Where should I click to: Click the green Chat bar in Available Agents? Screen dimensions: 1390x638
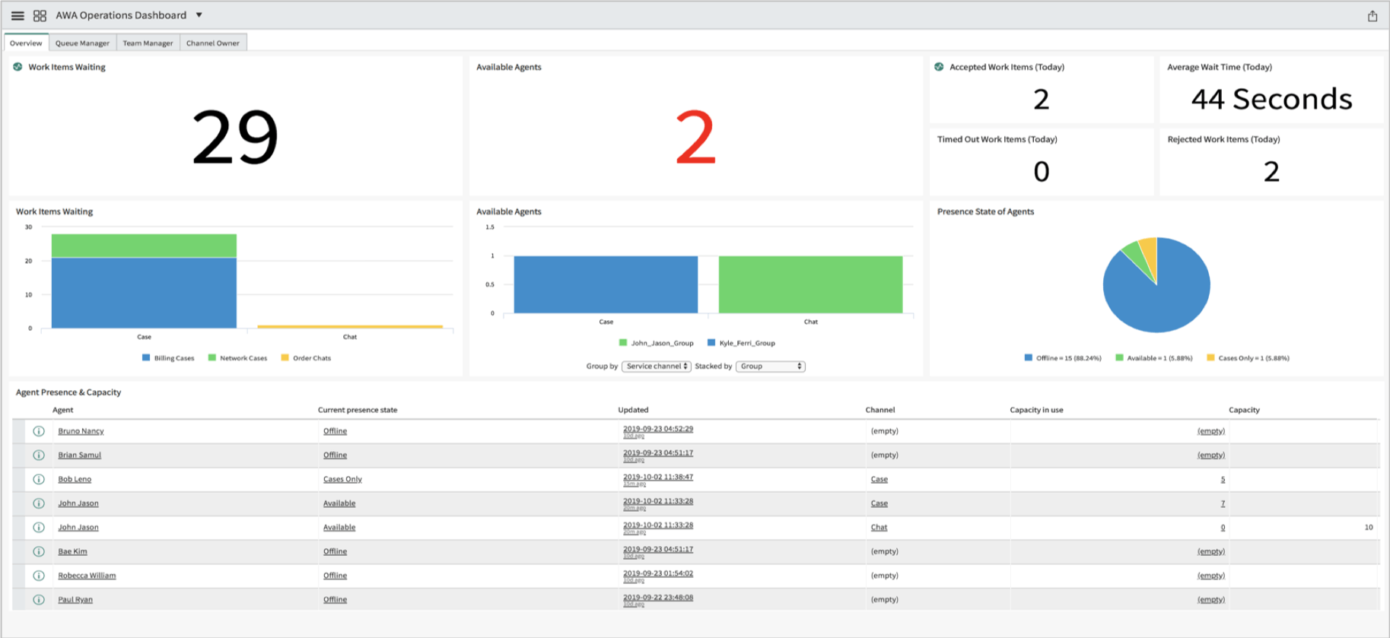click(x=810, y=284)
